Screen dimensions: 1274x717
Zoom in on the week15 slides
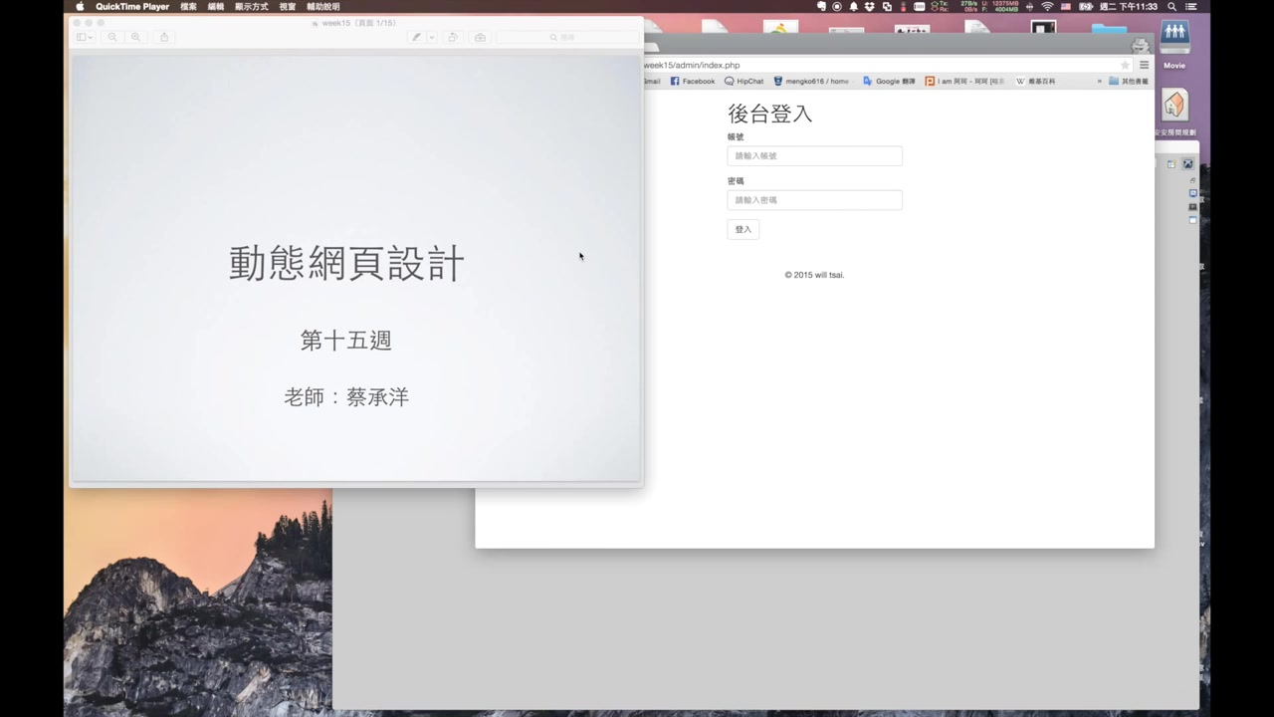[136, 37]
